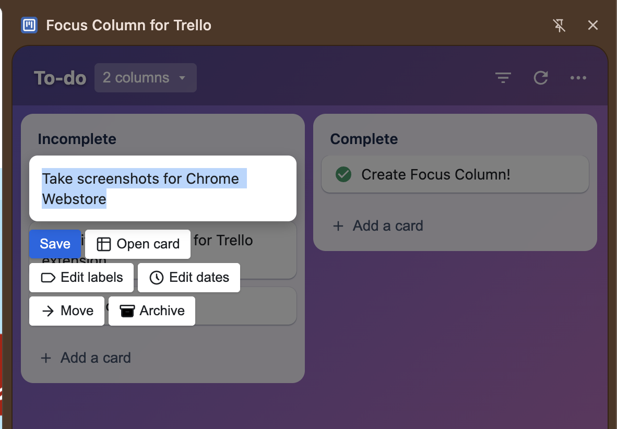Screen dimensions: 617x429
Task: Open the card filter options
Action: pyautogui.click(x=503, y=77)
